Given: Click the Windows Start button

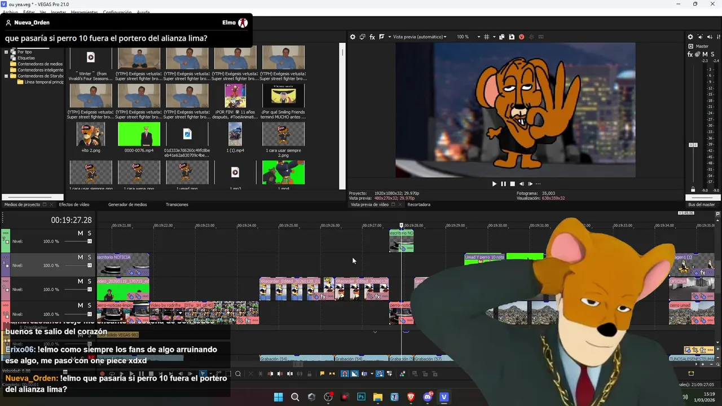Looking at the screenshot, I should [x=278, y=397].
